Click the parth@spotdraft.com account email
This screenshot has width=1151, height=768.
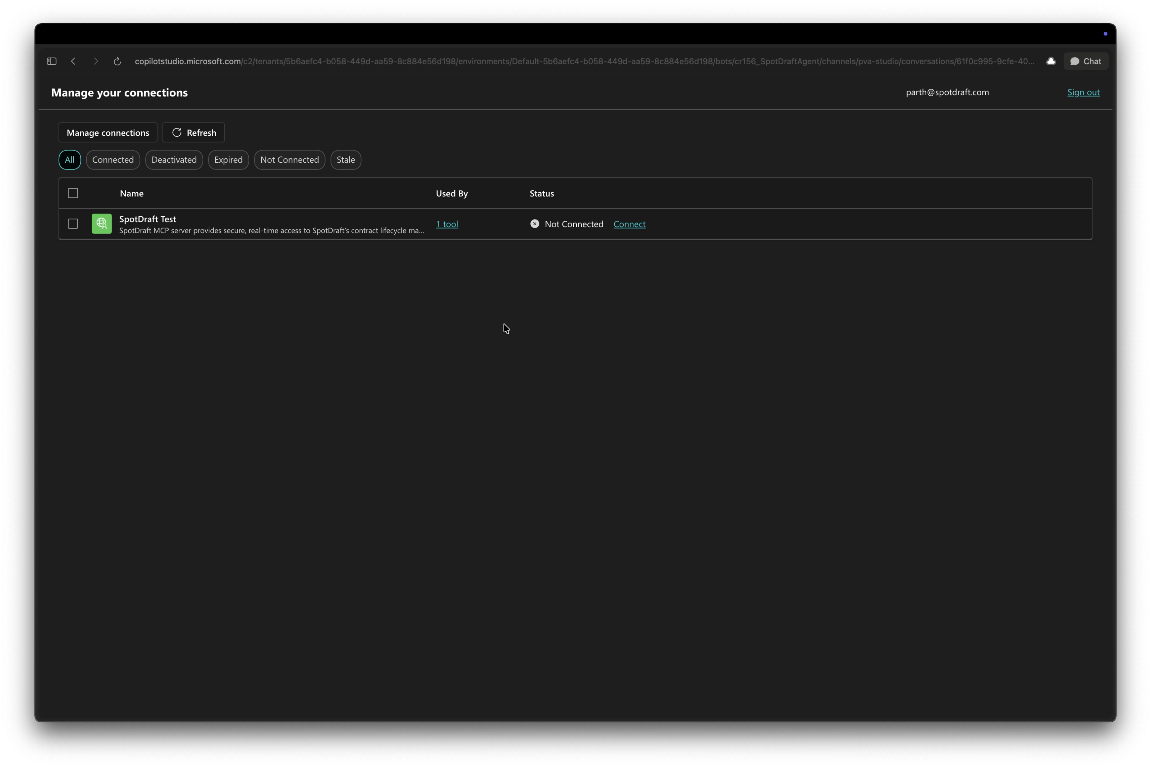click(947, 93)
